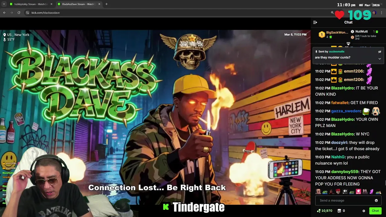Hide the pinned message with eye-slash icon
This screenshot has height=217, width=386.
(380, 52)
